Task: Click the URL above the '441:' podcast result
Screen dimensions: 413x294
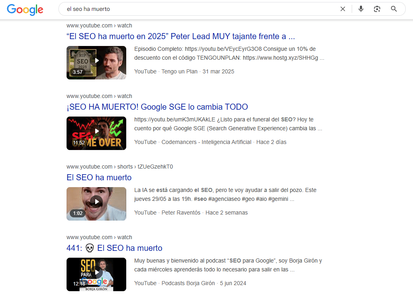Action: [99, 238]
